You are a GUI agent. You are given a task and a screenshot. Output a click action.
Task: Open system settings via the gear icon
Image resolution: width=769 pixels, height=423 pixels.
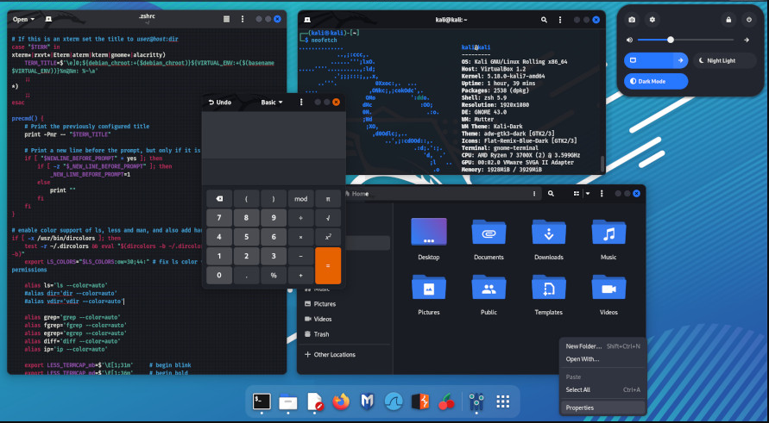click(x=652, y=19)
